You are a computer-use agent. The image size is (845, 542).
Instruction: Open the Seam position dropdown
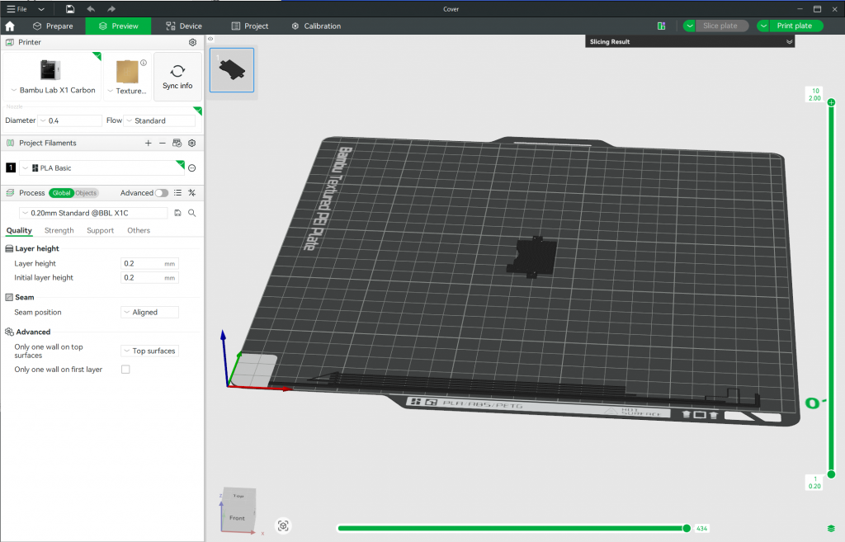pyautogui.click(x=149, y=313)
